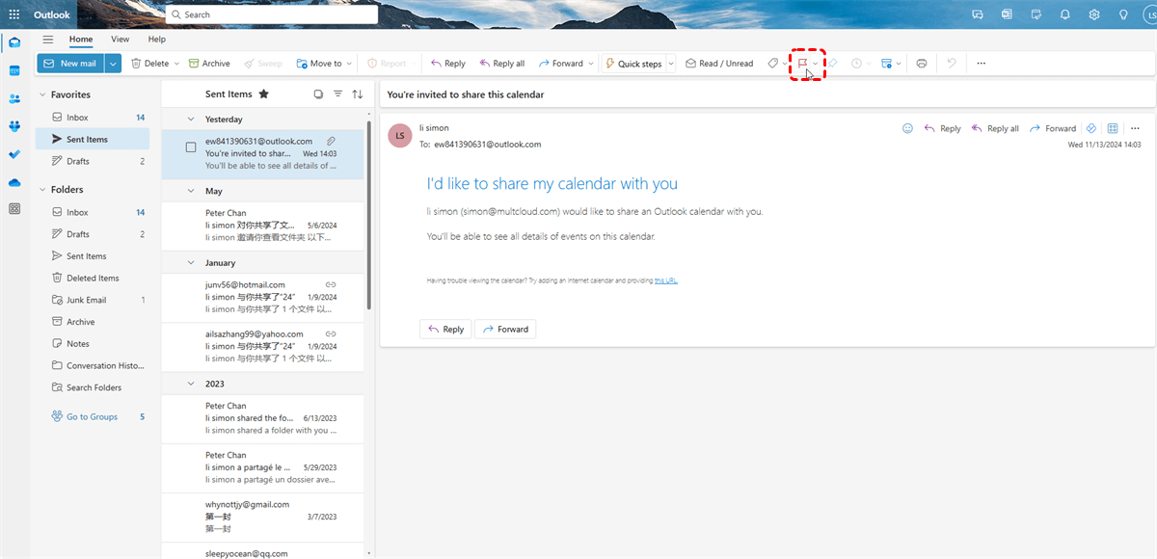Click in the Search box

[x=271, y=14]
